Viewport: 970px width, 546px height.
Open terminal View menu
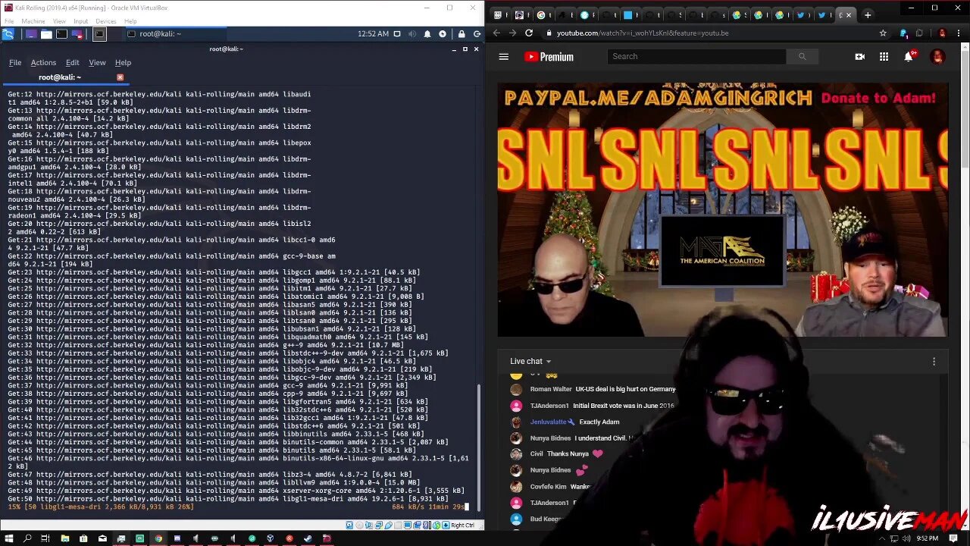click(97, 62)
